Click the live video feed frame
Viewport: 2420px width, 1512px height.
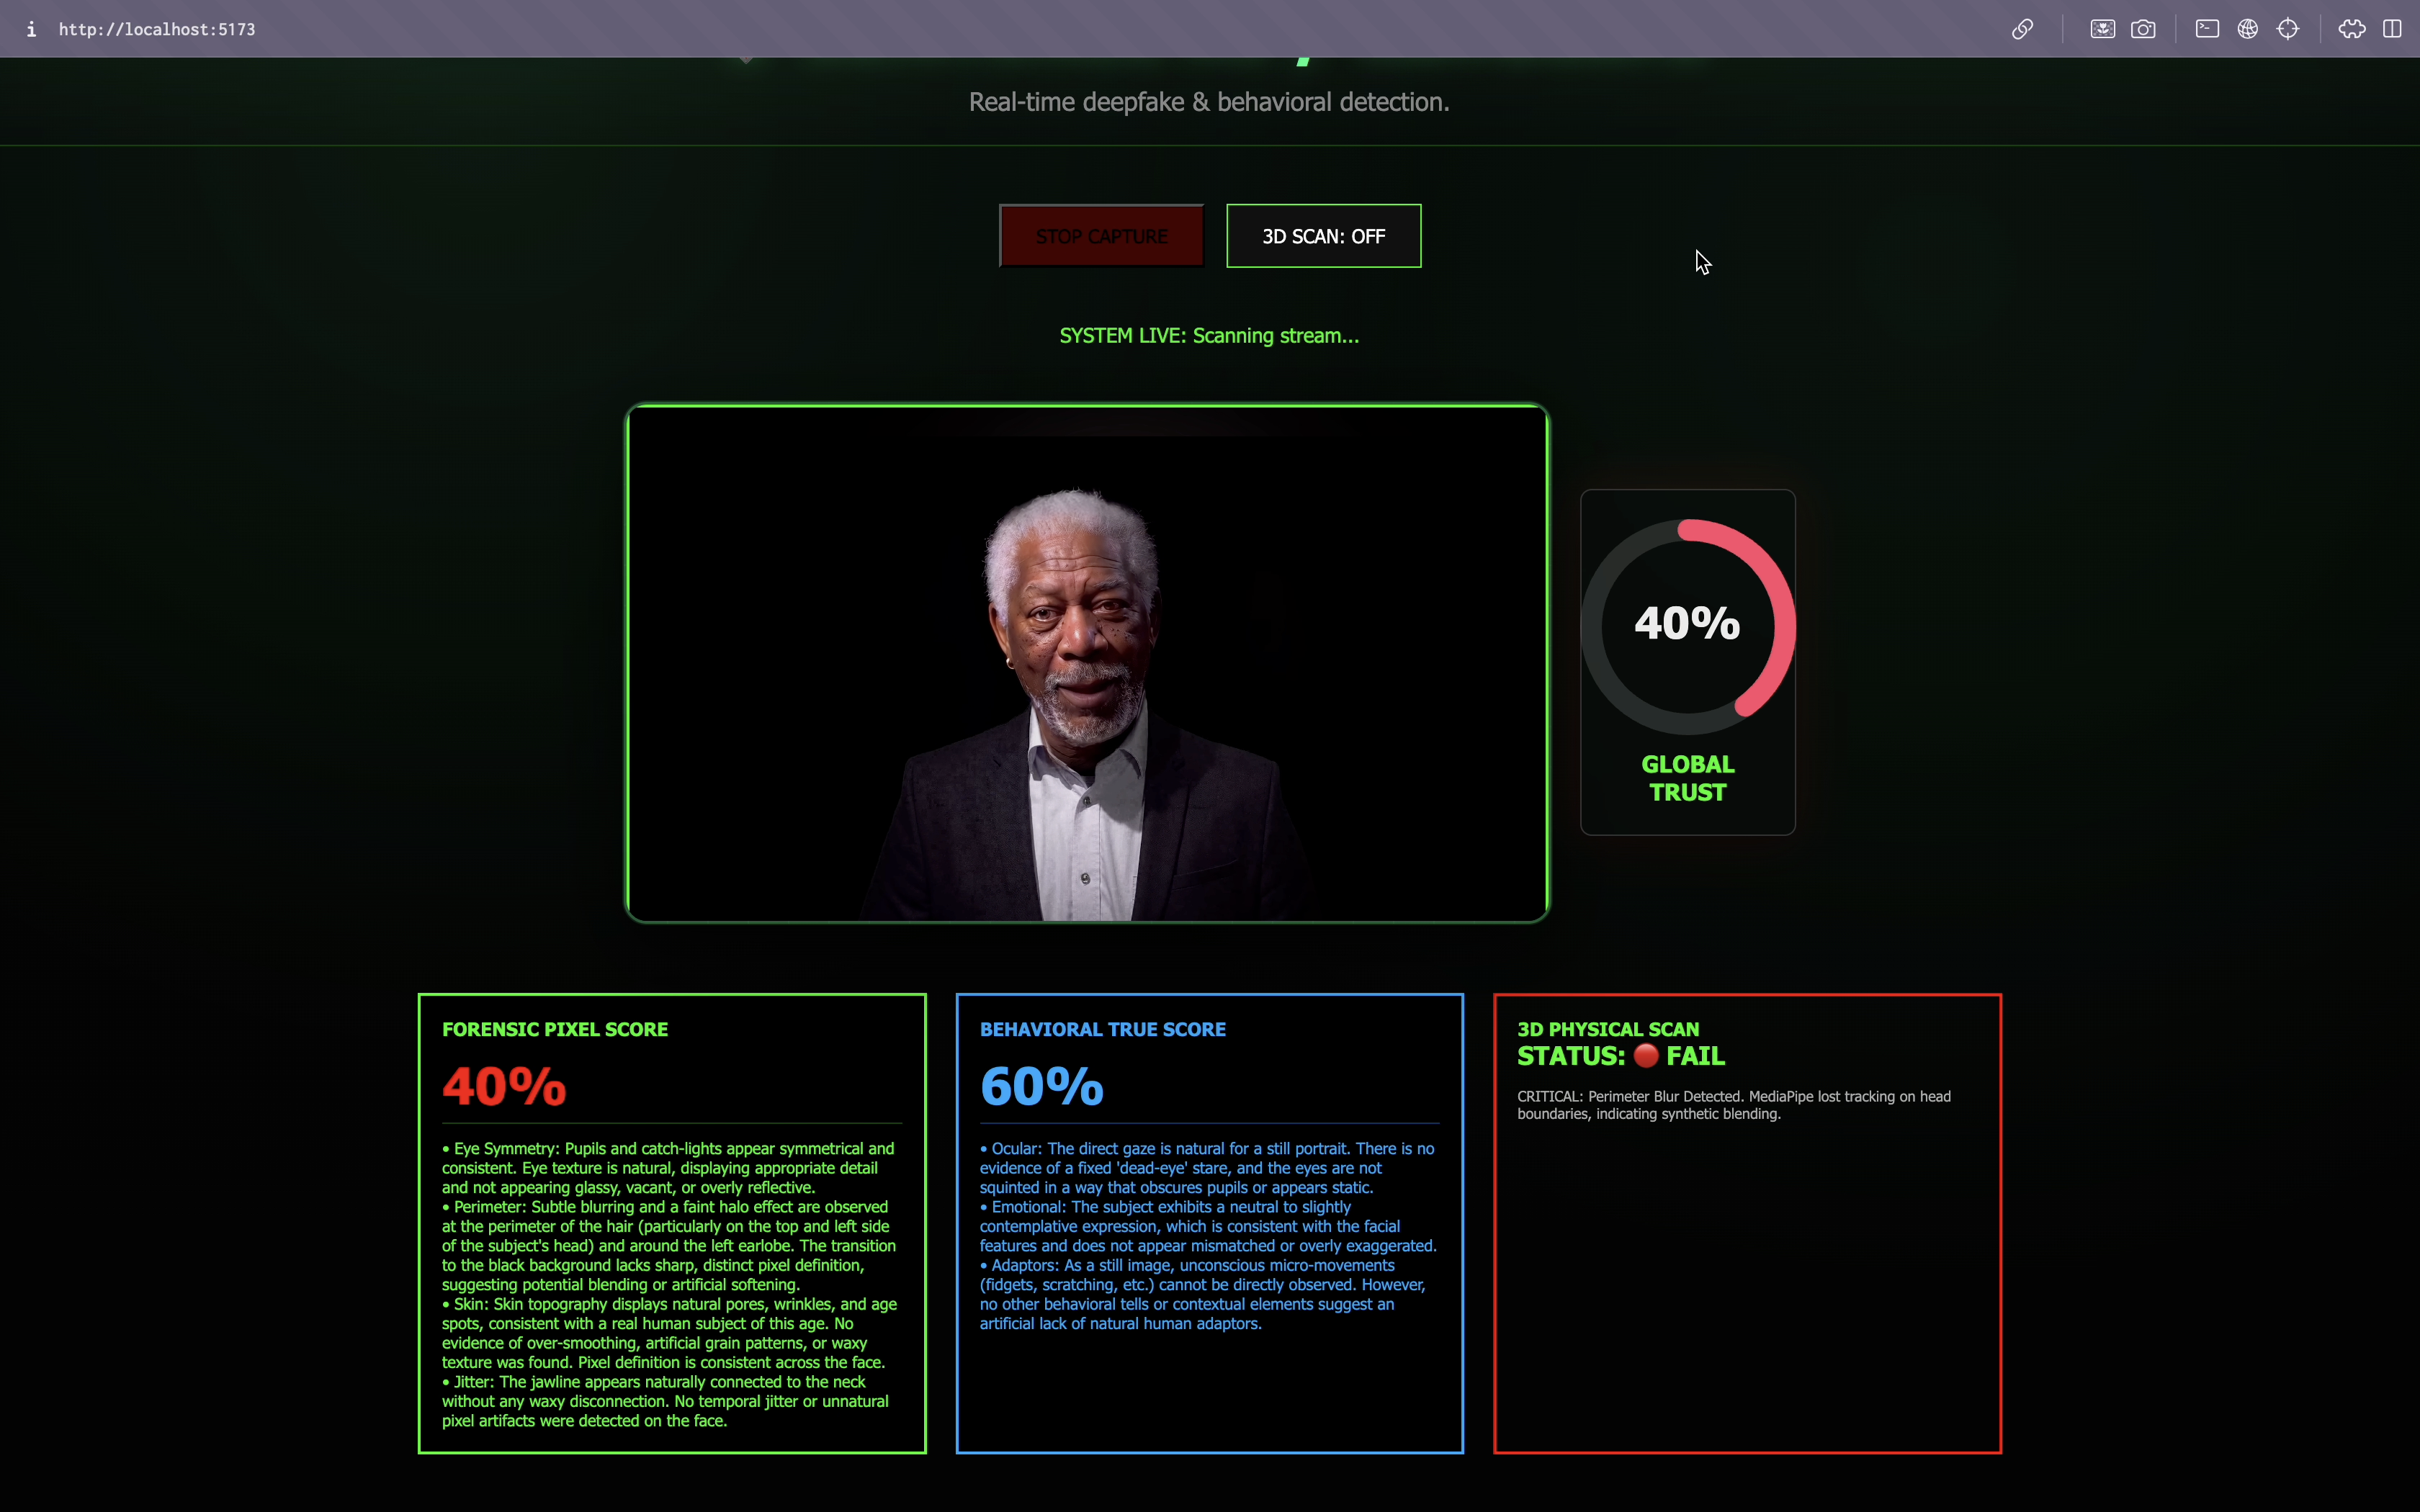(x=1087, y=663)
